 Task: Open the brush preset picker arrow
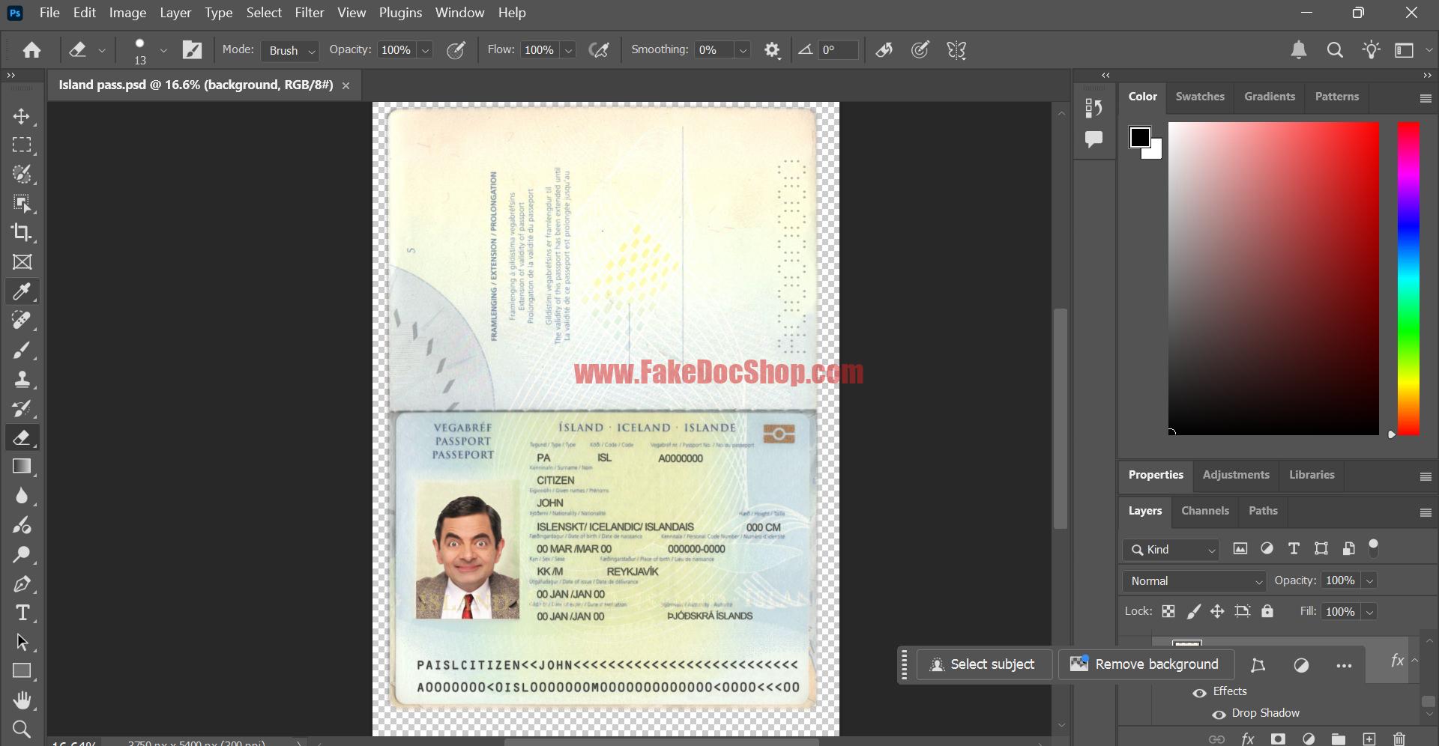[163, 50]
